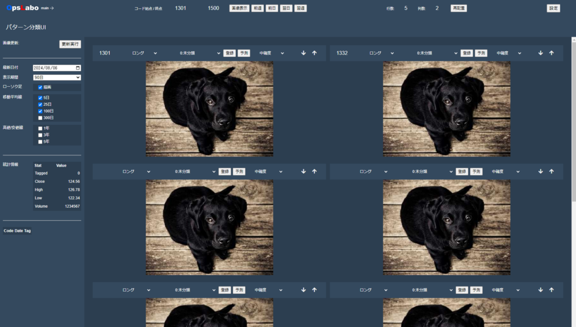Image resolution: width=576 pixels, height=327 pixels.
Task: Click the Code Date Tag table header
Action: click(x=17, y=231)
